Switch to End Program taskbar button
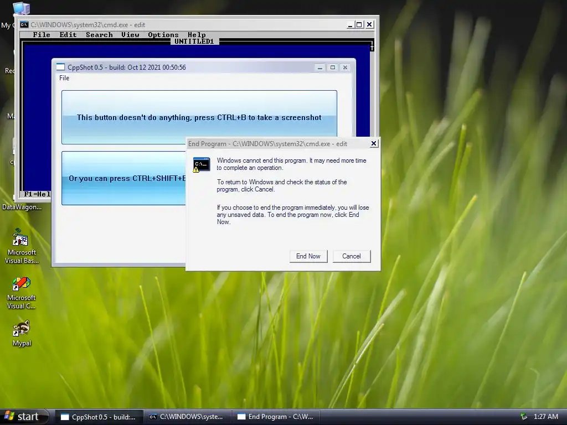 click(276, 417)
